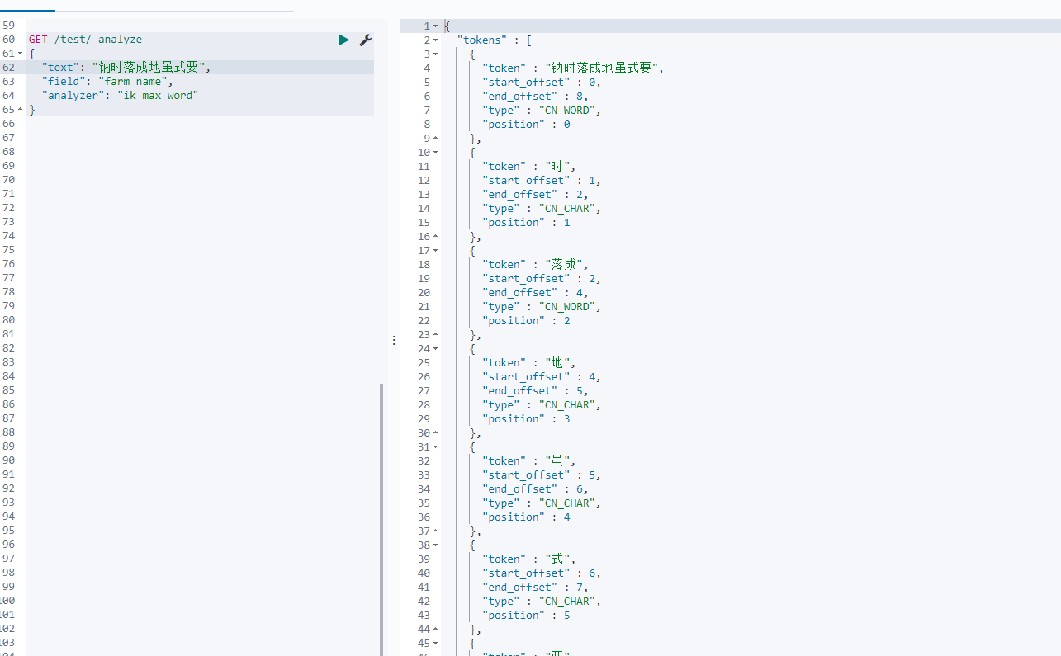Image resolution: width=1061 pixels, height=656 pixels.
Task: Click the "type" : "CN_WORD" line 7
Action: click(x=542, y=111)
